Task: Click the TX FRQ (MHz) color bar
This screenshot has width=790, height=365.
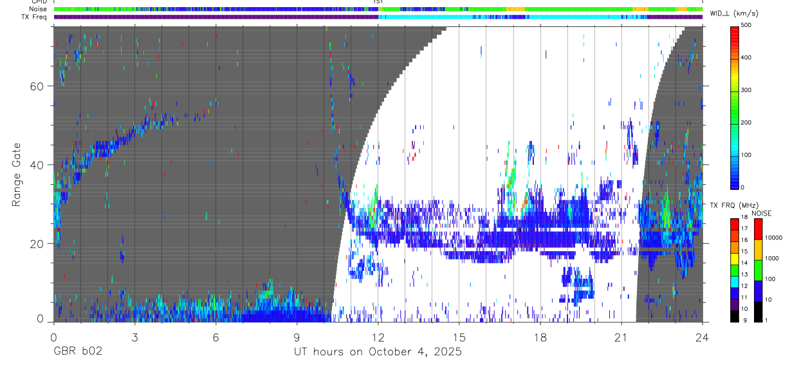Action: click(x=735, y=270)
